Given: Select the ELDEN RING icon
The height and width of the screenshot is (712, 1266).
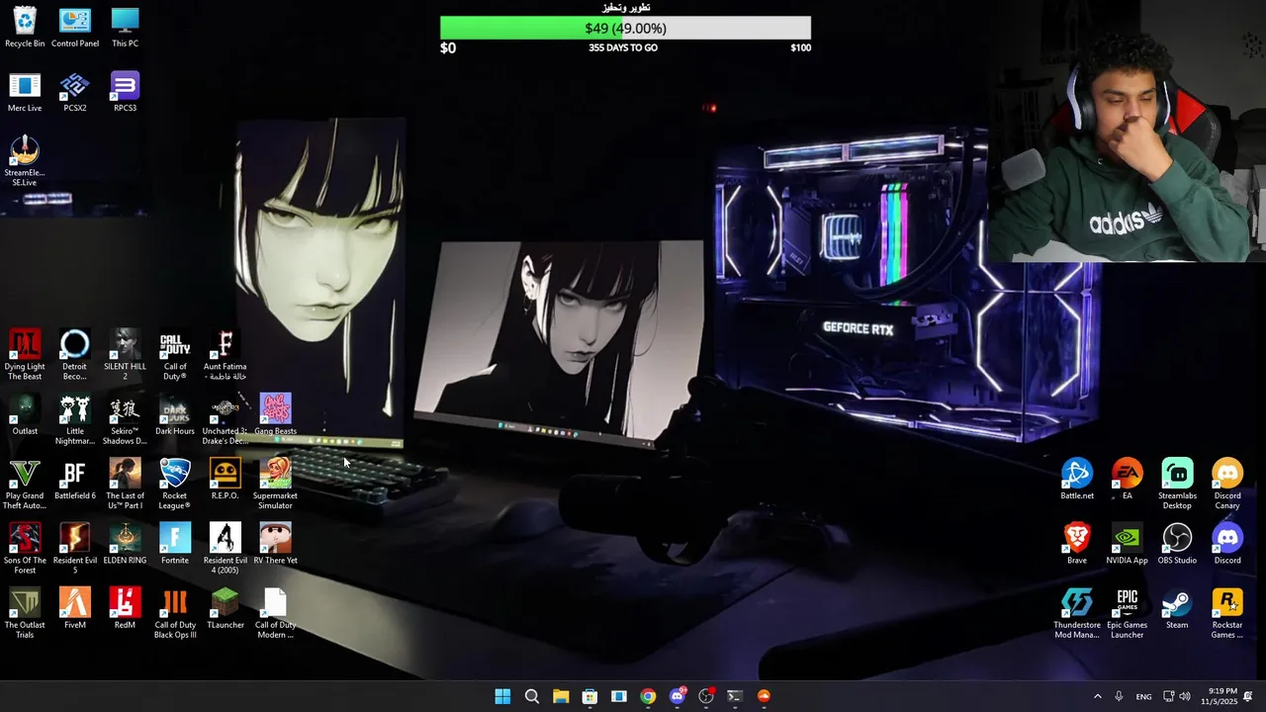Looking at the screenshot, I should click(x=125, y=544).
